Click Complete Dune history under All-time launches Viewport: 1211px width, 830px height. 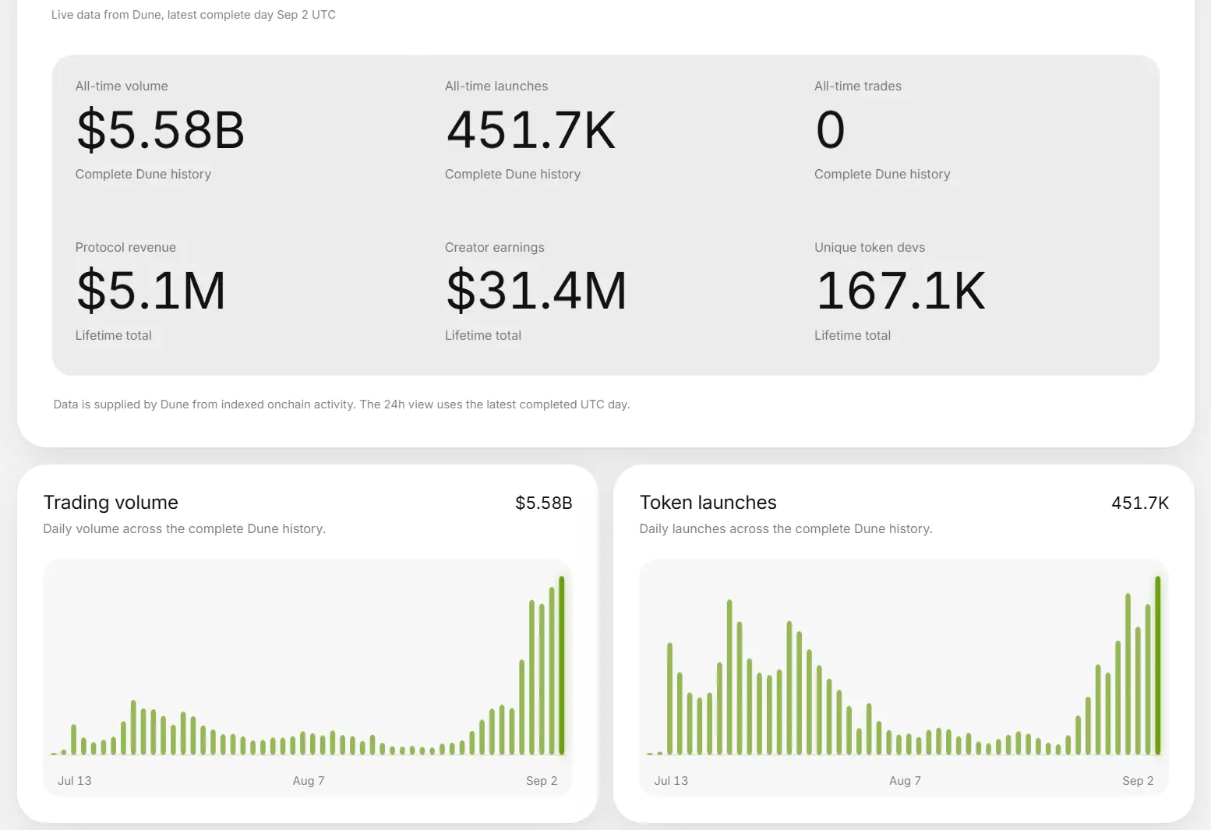513,175
